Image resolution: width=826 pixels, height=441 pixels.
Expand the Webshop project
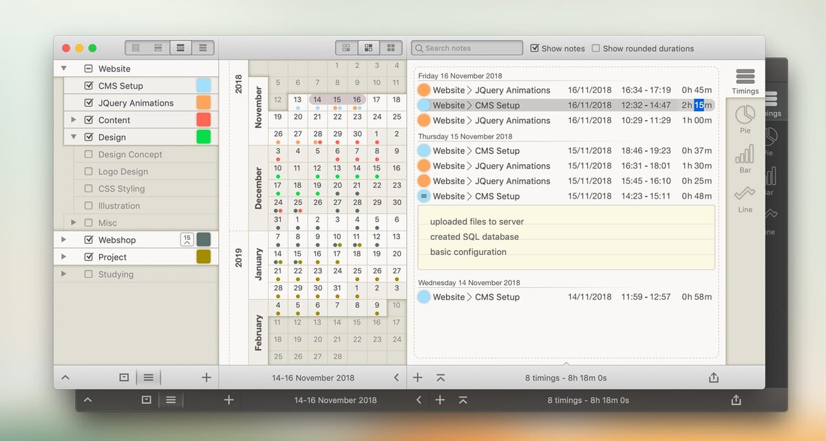pyautogui.click(x=64, y=240)
